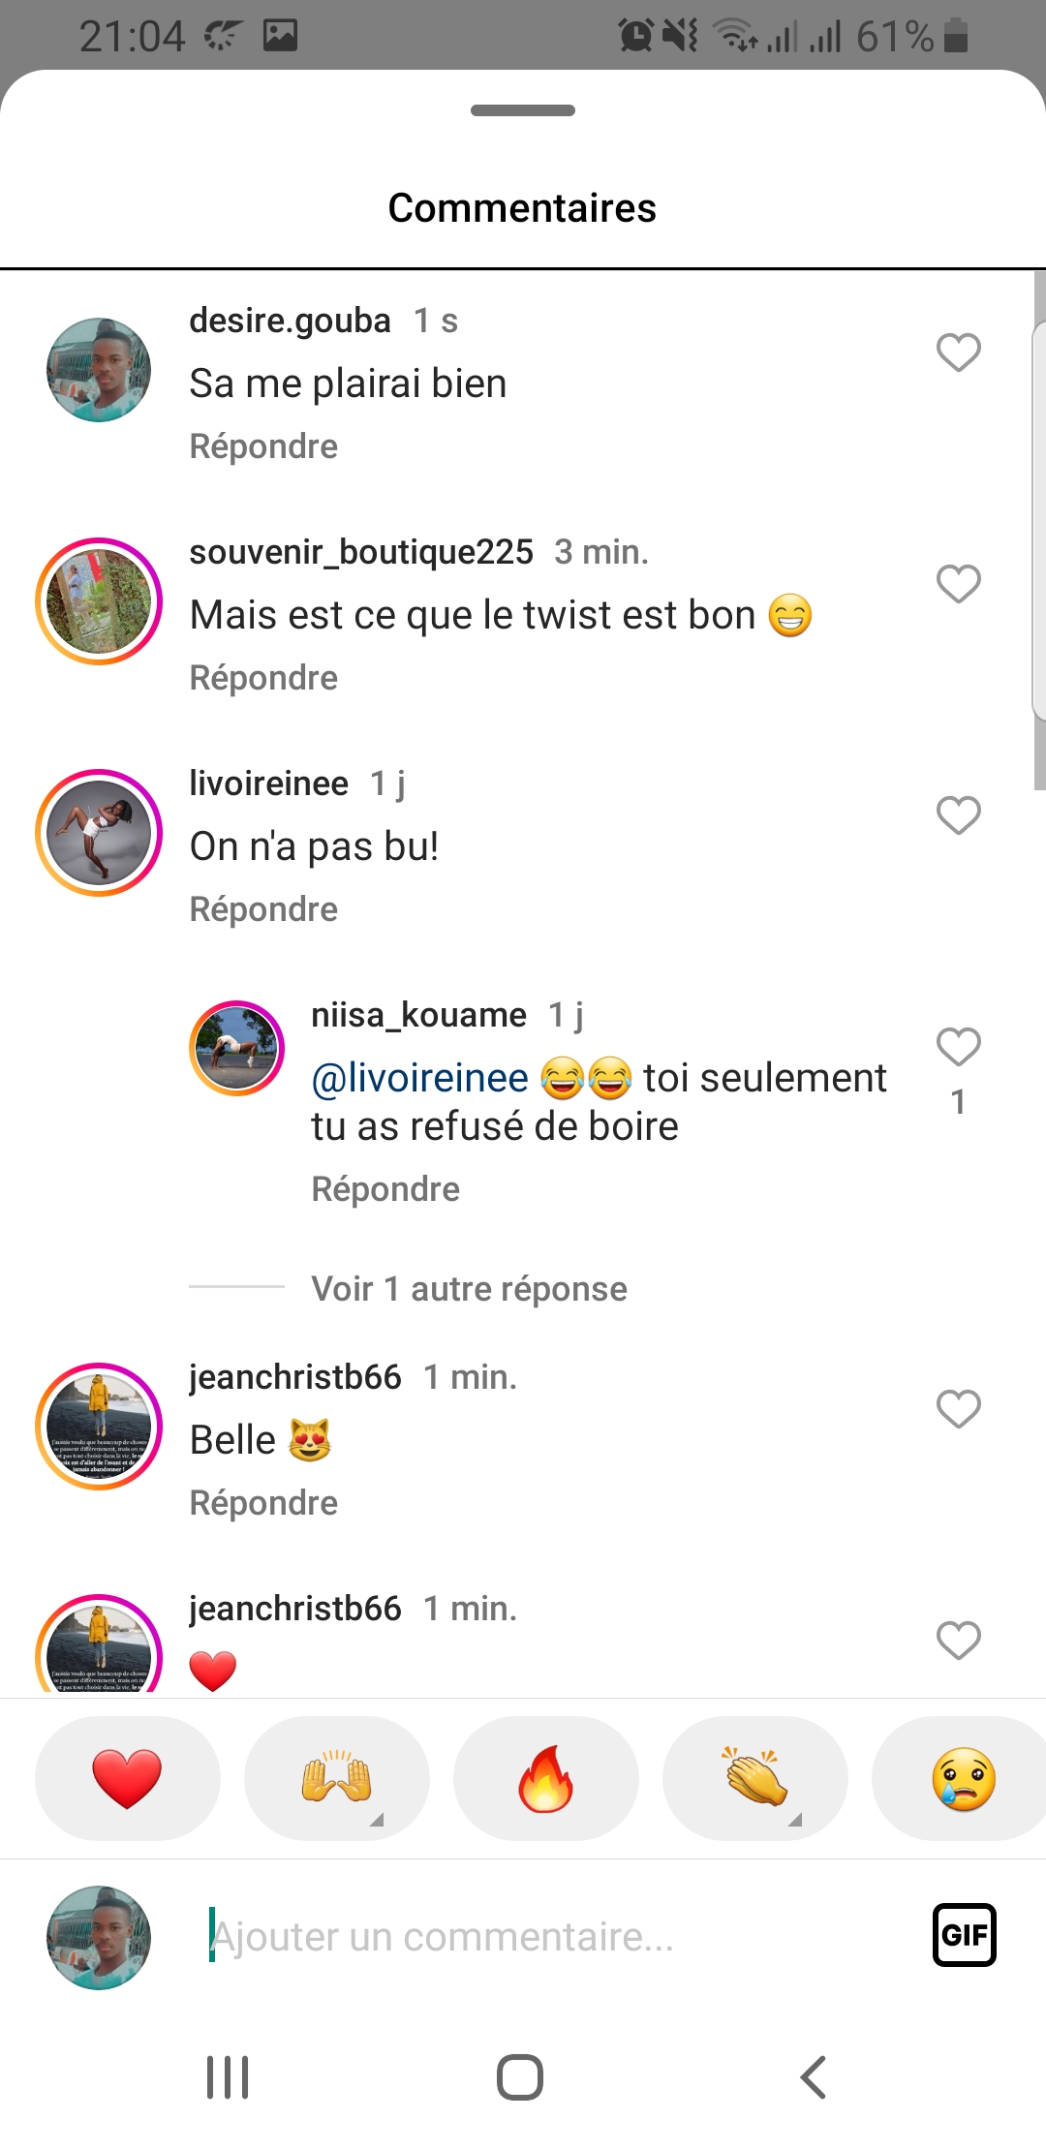The width and height of the screenshot is (1046, 2150).
Task: Insert the fire quick emoji
Action: [x=545, y=1779]
